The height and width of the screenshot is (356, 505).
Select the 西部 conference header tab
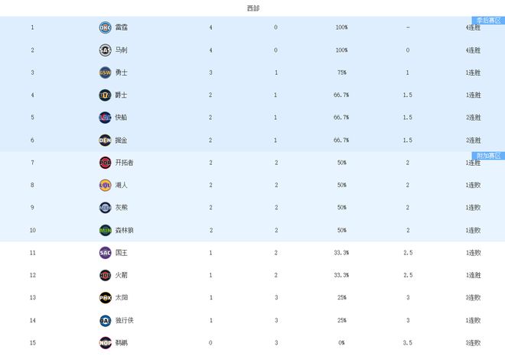tap(252, 8)
